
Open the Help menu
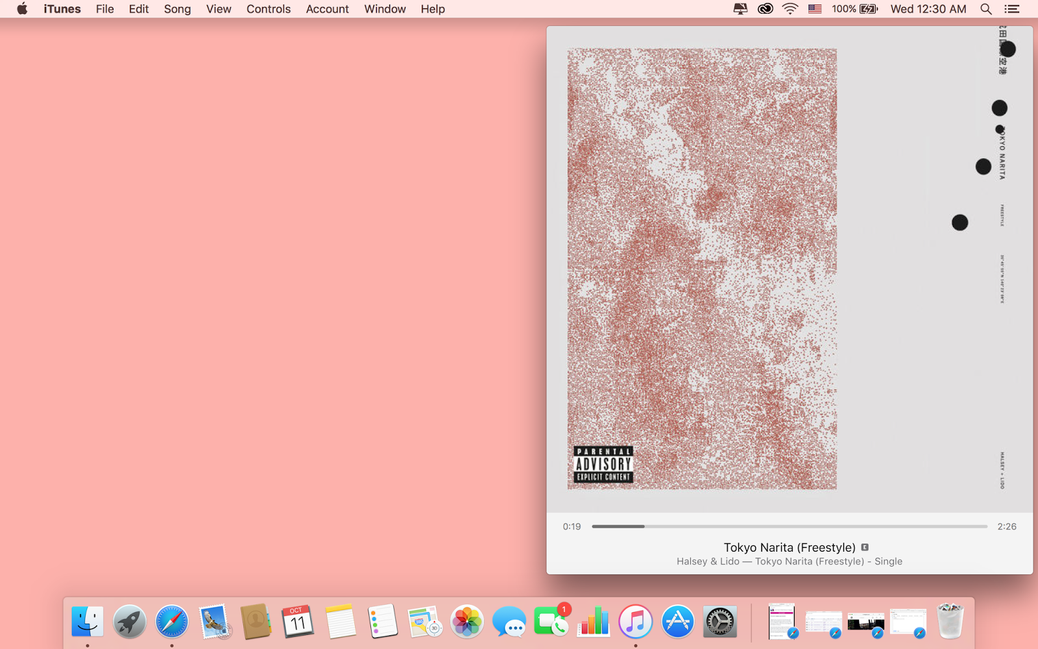(x=433, y=9)
